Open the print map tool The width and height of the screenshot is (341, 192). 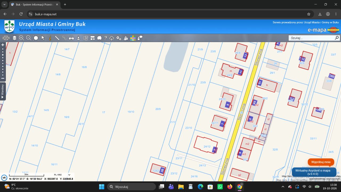pyautogui.click(x=71, y=38)
